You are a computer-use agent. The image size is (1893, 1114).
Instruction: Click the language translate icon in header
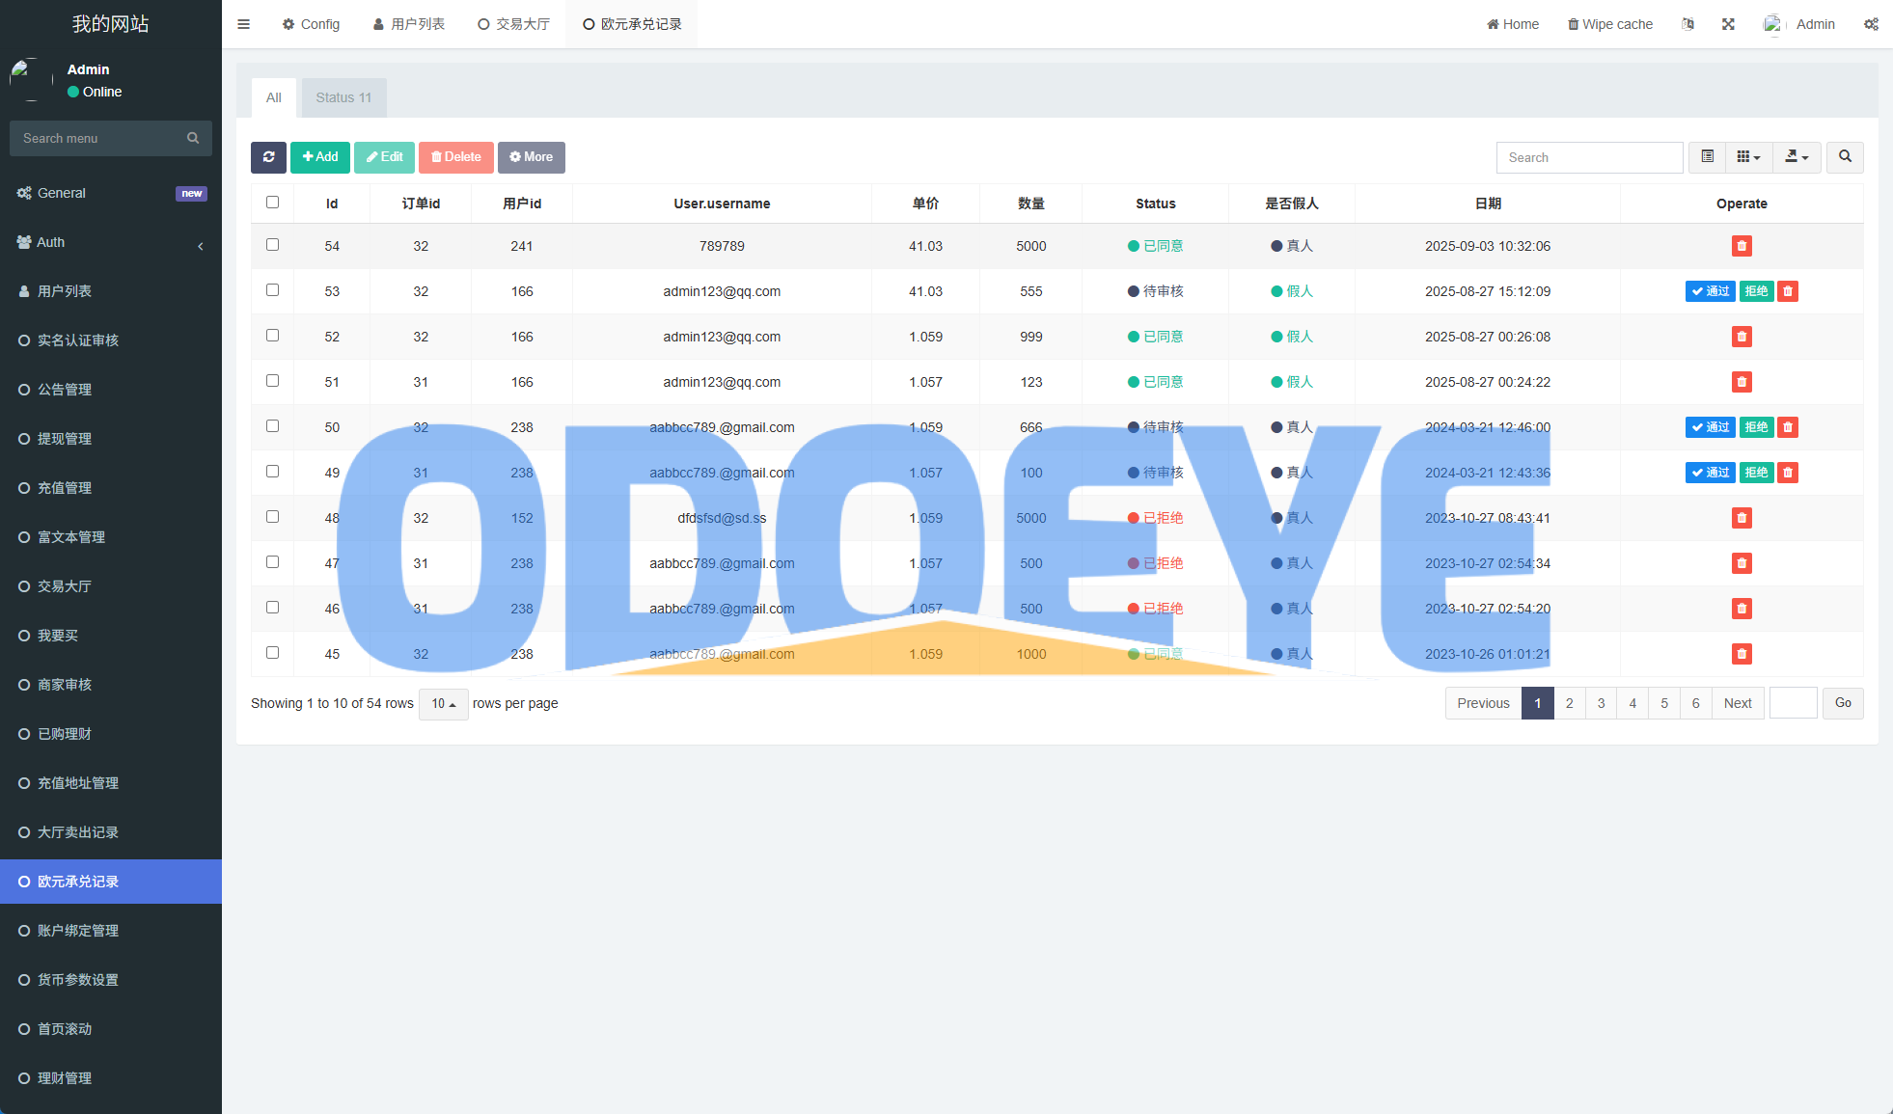pyautogui.click(x=1687, y=24)
